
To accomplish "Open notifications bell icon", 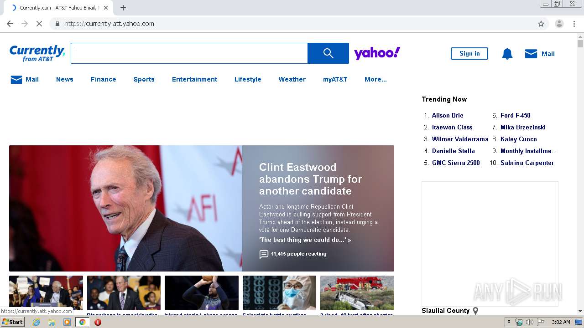I will point(507,54).
